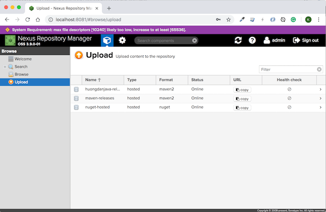Close the Upload - Nexus Repository tab
The width and height of the screenshot is (326, 212).
(x=97, y=8)
